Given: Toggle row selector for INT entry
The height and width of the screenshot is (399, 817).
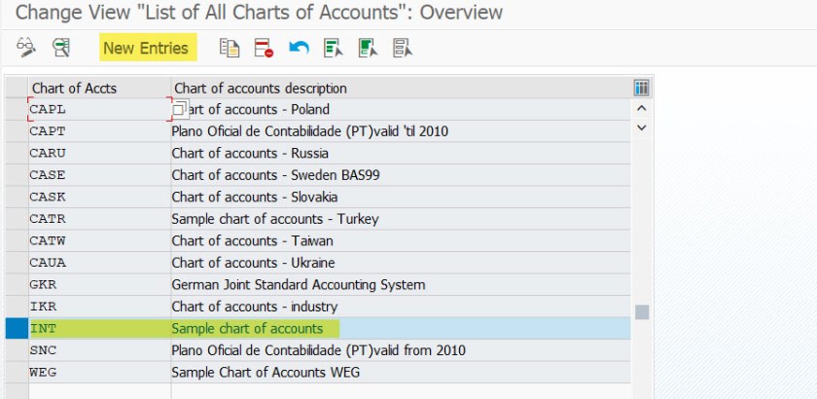Looking at the screenshot, I should [17, 328].
